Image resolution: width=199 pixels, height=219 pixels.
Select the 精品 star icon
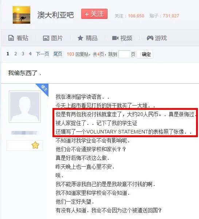80,38
